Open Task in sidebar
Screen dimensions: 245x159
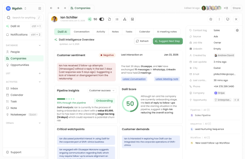pyautogui.click(x=24, y=102)
